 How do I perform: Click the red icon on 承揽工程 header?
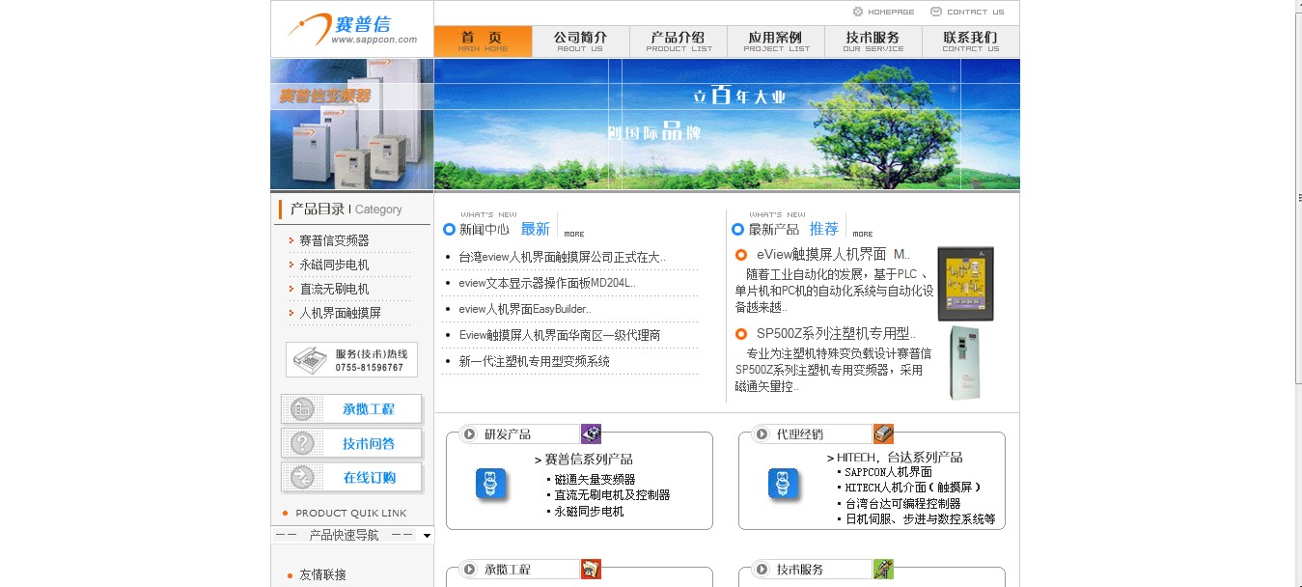point(591,569)
